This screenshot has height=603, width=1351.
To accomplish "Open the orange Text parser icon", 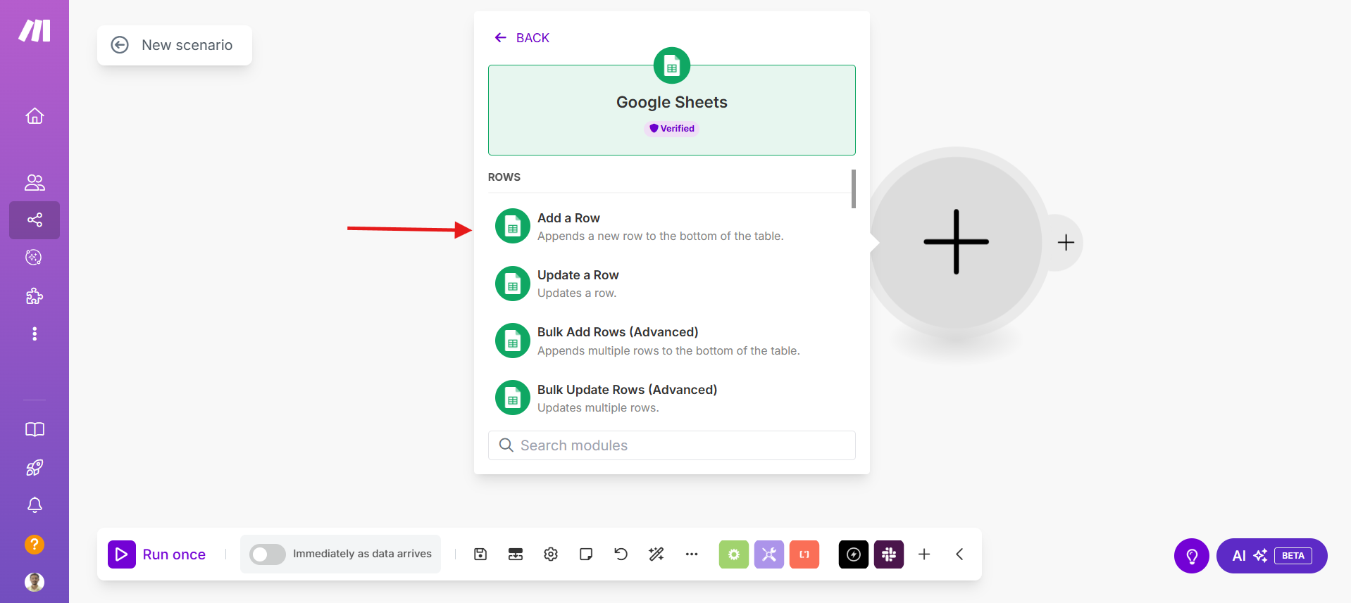I will 804,554.
